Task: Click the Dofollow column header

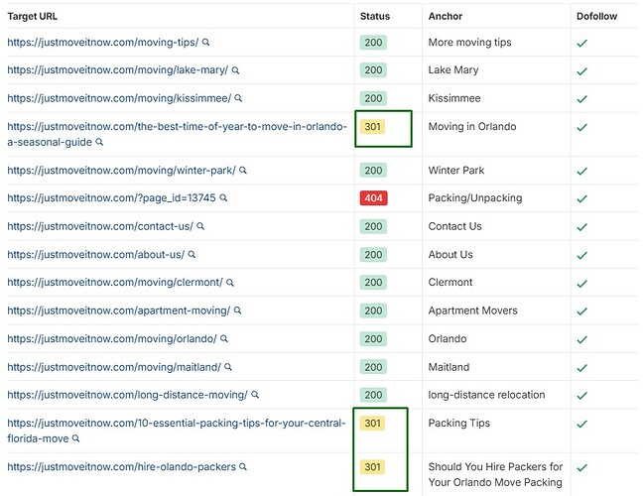Action: coord(600,16)
